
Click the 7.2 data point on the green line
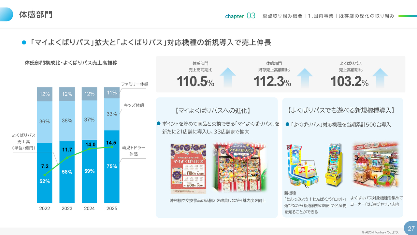[x=45, y=175]
